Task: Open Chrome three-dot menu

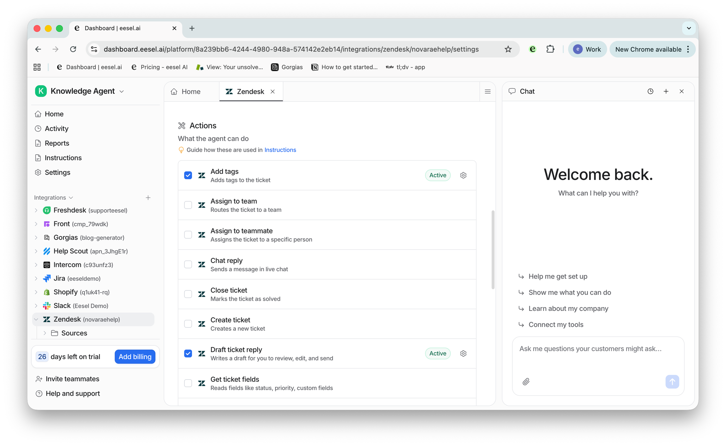Action: coord(688,49)
